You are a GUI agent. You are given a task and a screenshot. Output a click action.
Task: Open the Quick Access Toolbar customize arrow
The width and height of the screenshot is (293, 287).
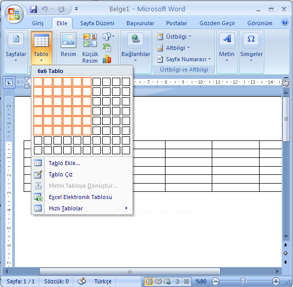[x=76, y=9]
